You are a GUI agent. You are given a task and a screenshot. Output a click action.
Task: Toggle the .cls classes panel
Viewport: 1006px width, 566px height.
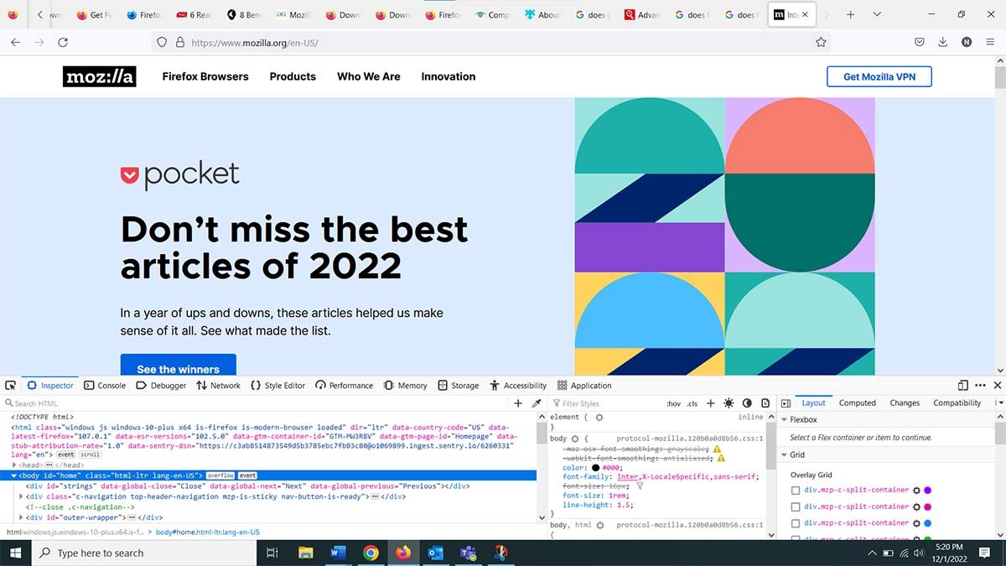[692, 403]
